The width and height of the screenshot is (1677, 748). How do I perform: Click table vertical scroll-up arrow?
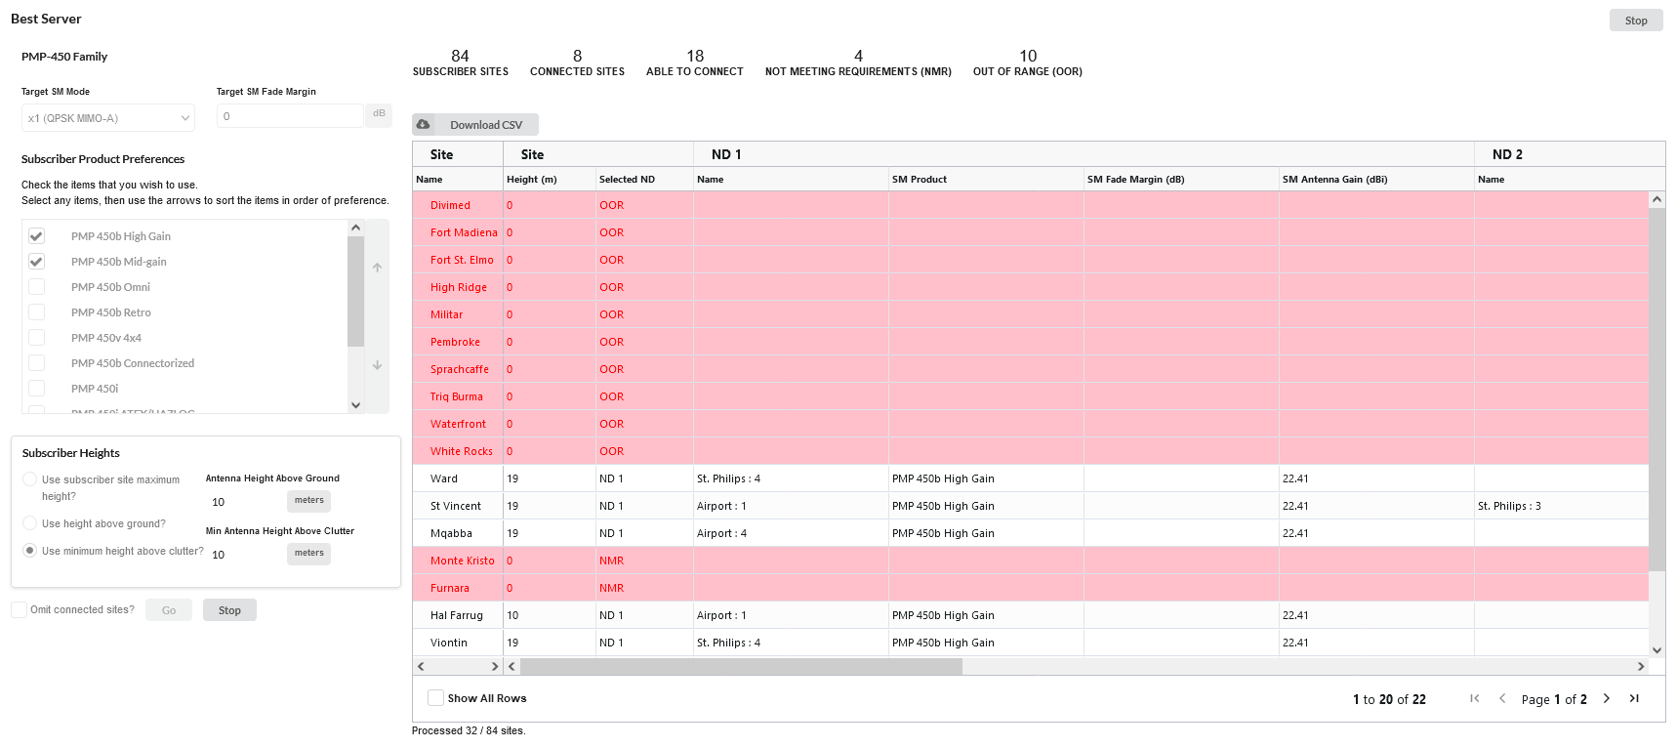pyautogui.click(x=1657, y=199)
